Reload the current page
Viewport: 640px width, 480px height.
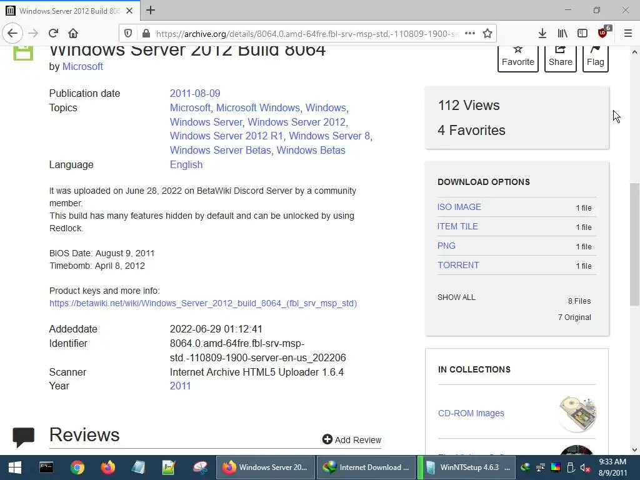[x=54, y=33]
